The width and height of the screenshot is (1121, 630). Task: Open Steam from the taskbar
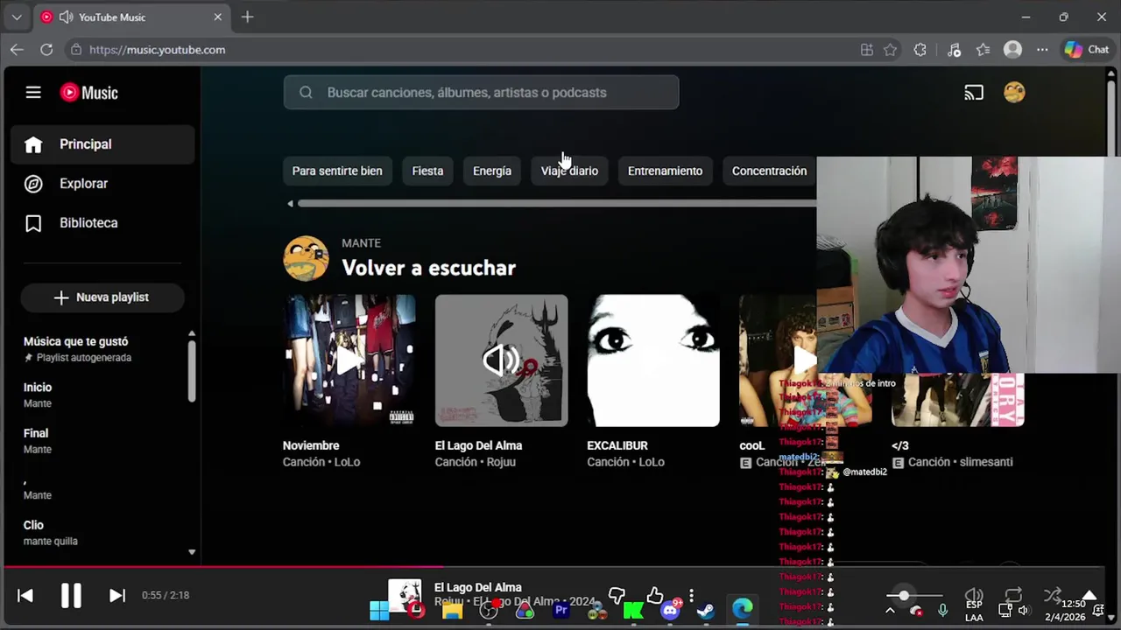point(706,610)
